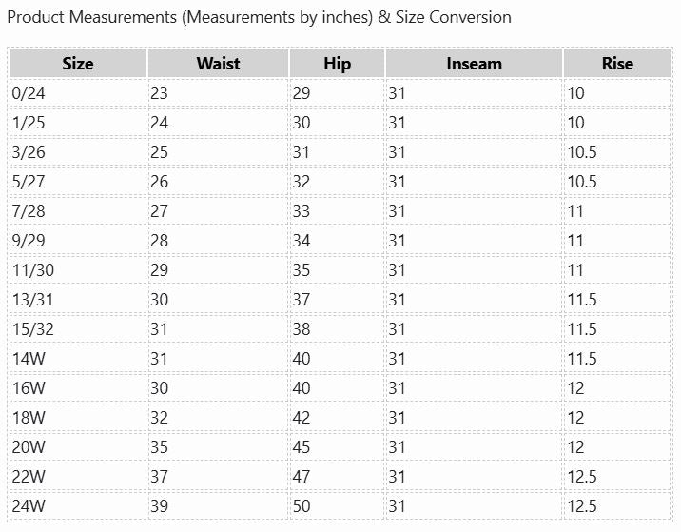Click the 11/30 size cell

tap(33, 270)
